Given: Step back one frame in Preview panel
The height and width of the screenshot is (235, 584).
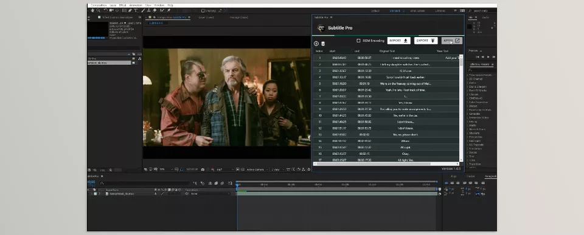Looking at the screenshot, I should (x=482, y=57).
